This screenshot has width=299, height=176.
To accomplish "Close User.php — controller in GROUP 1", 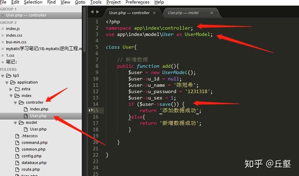I will pyautogui.click(x=2, y=15).
